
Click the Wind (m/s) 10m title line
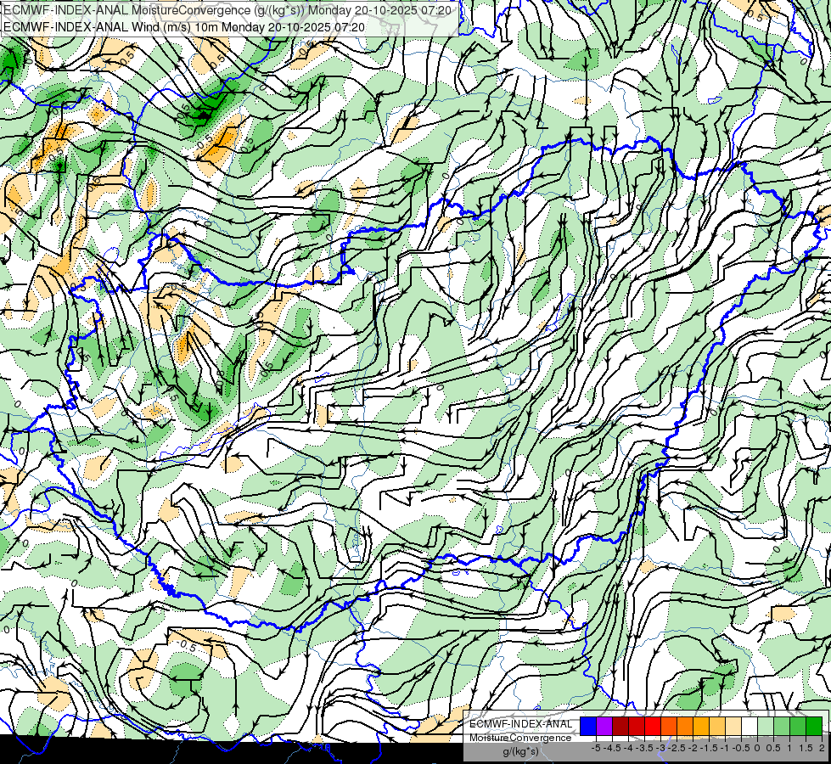(184, 27)
